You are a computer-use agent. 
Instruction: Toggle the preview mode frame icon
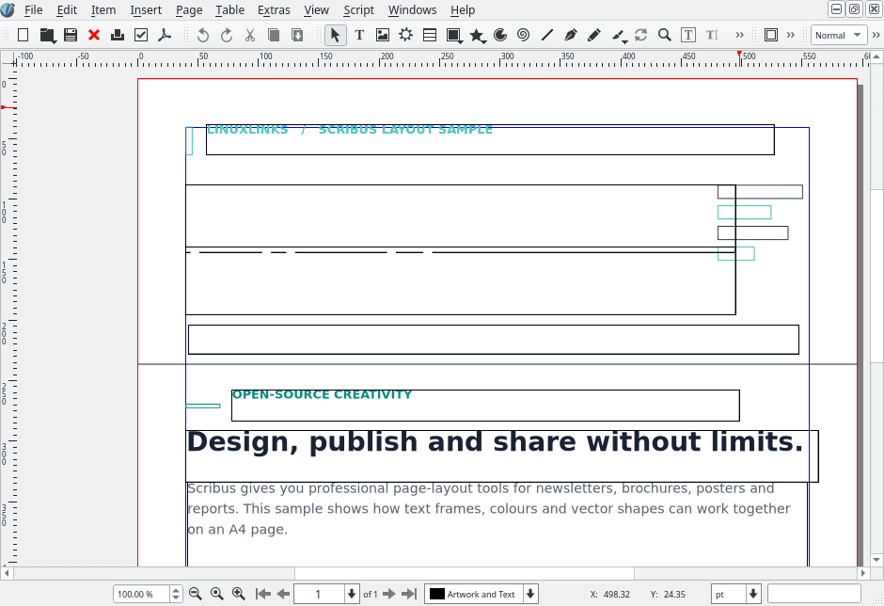(771, 35)
